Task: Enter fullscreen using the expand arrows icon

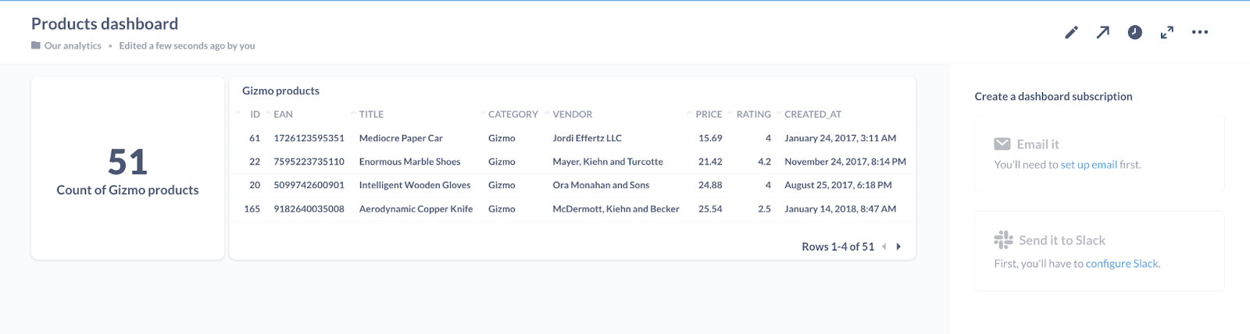Action: (1166, 32)
